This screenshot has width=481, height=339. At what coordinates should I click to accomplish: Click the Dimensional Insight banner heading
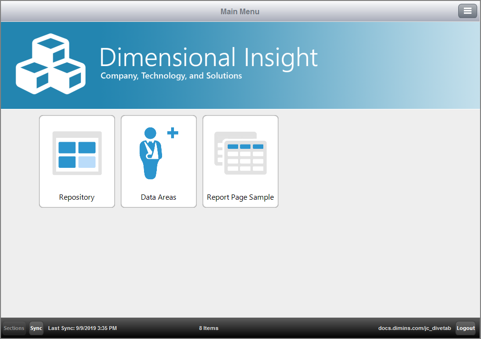(208, 58)
